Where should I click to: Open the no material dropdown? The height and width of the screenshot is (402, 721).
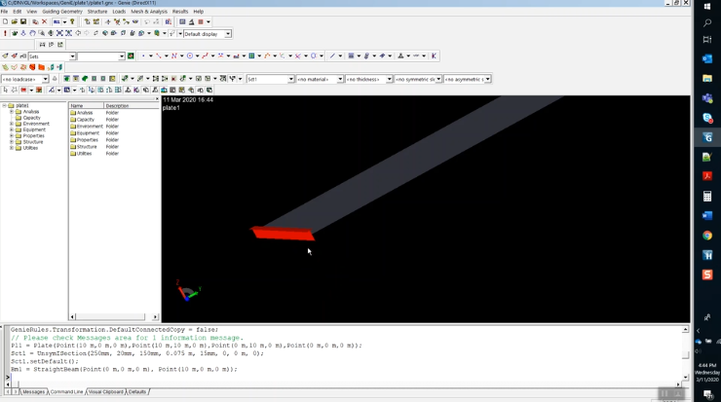(340, 79)
